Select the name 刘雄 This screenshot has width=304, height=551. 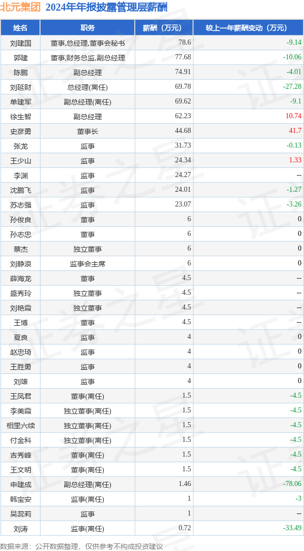pyautogui.click(x=20, y=382)
